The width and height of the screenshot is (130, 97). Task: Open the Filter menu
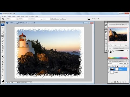tap(22, 16)
